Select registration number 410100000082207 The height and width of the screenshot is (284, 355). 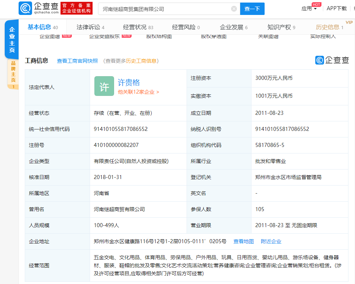coord(116,145)
